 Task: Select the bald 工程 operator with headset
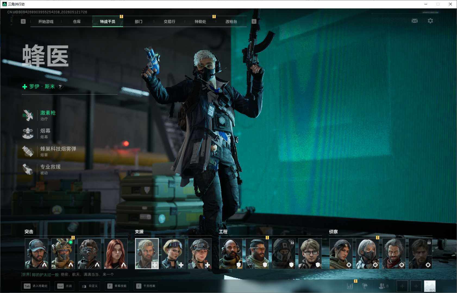click(231, 253)
